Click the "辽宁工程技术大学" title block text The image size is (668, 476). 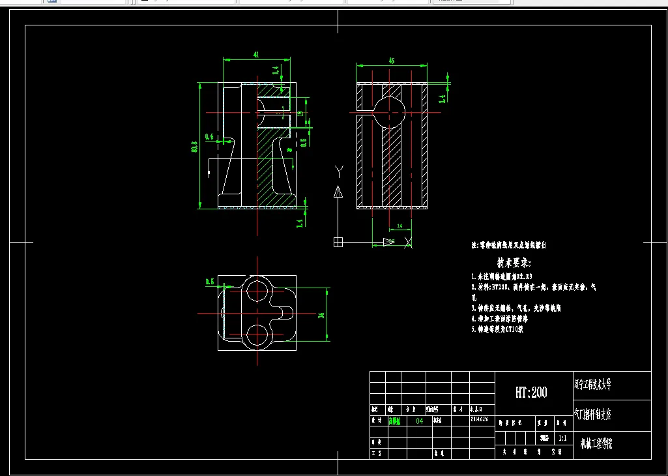(x=592, y=385)
